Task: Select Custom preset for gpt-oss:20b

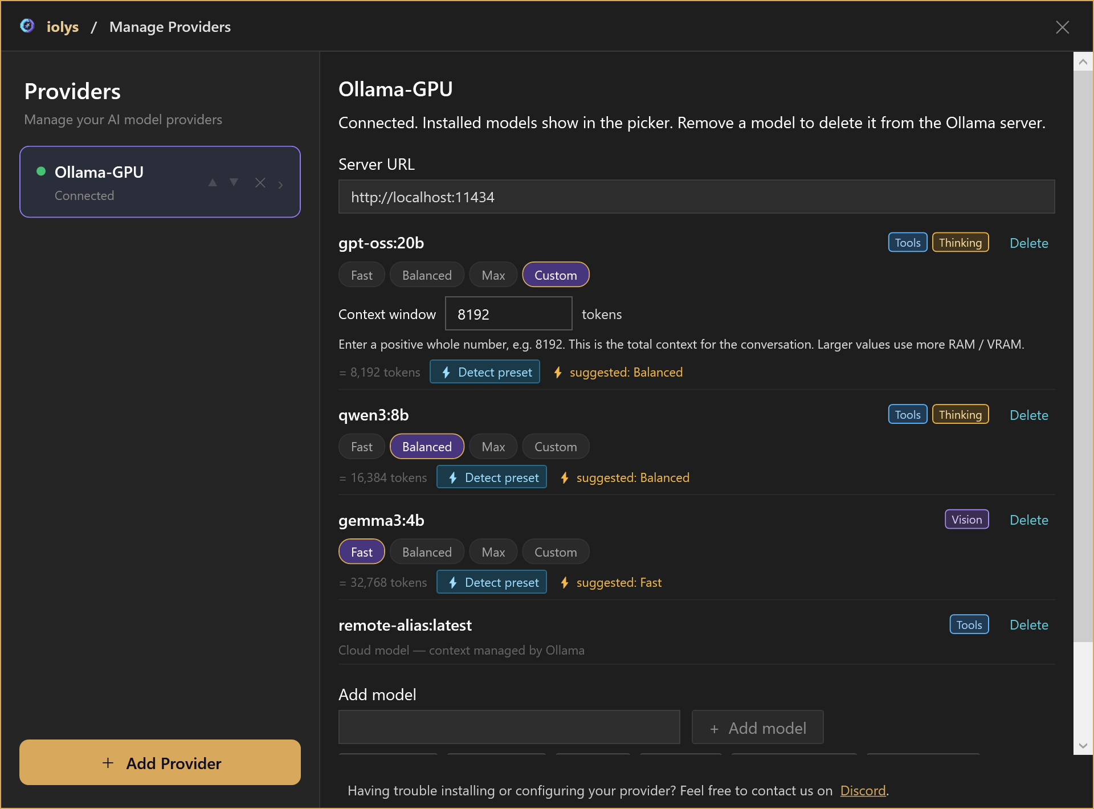Action: coord(556,275)
